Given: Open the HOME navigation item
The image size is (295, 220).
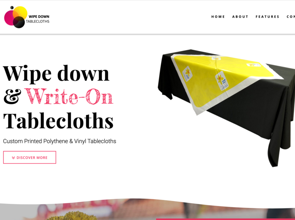Looking at the screenshot, I should pos(218,17).
